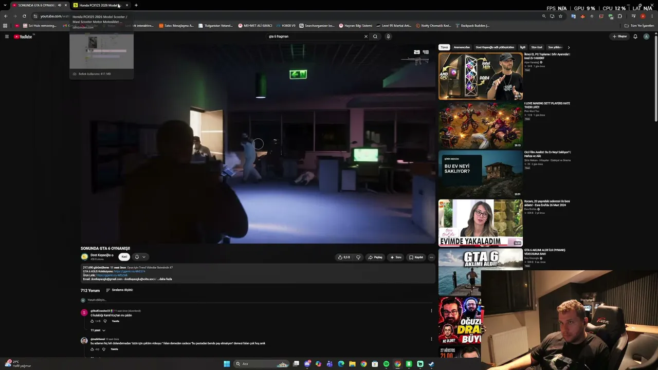Open the video's more actions menu
The height and width of the screenshot is (370, 658).
click(x=431, y=257)
